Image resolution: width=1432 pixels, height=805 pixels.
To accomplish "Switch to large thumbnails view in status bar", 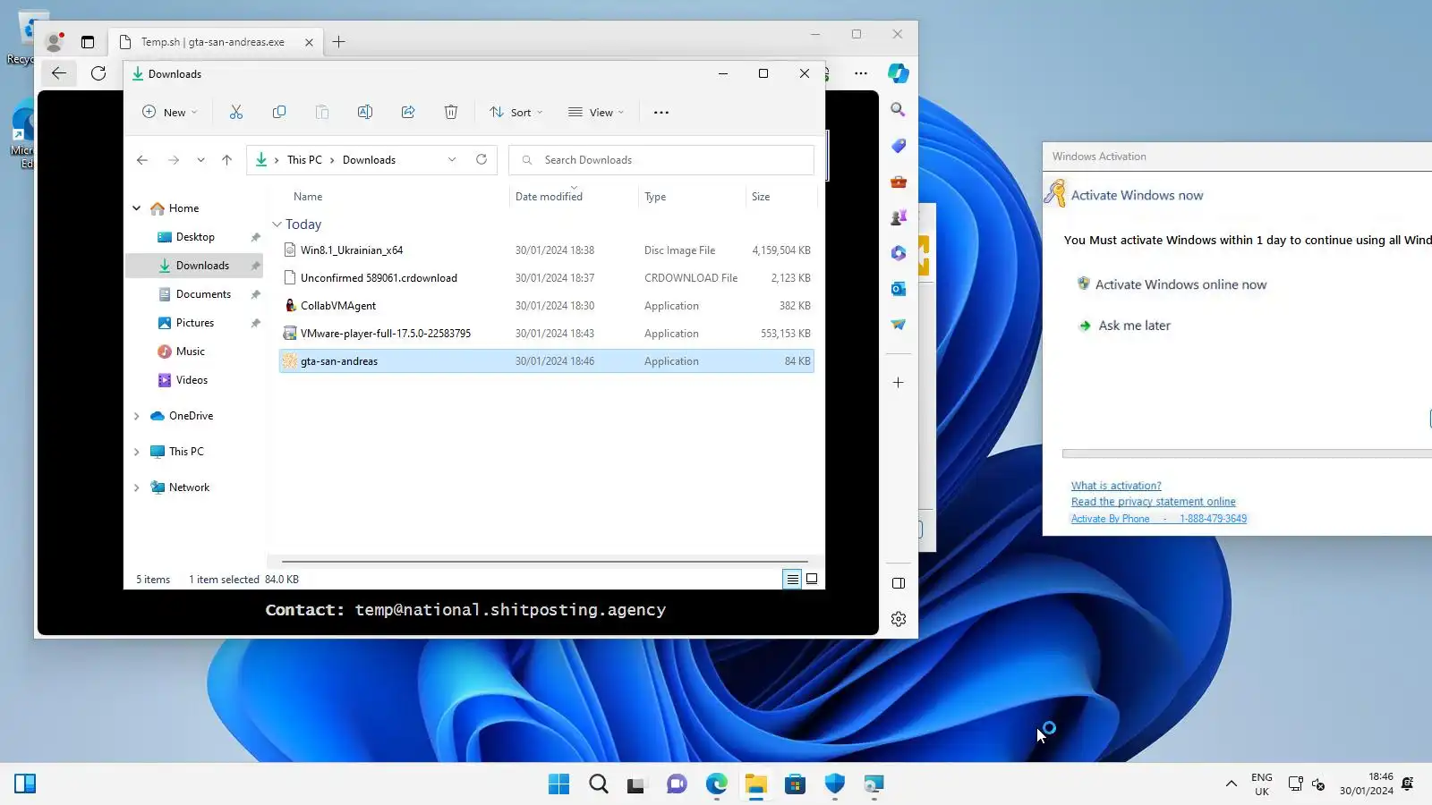I will (812, 580).
